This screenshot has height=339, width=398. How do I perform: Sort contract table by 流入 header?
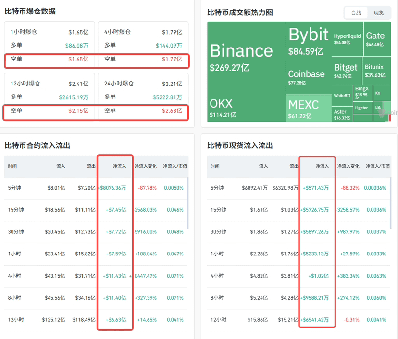click(x=61, y=166)
